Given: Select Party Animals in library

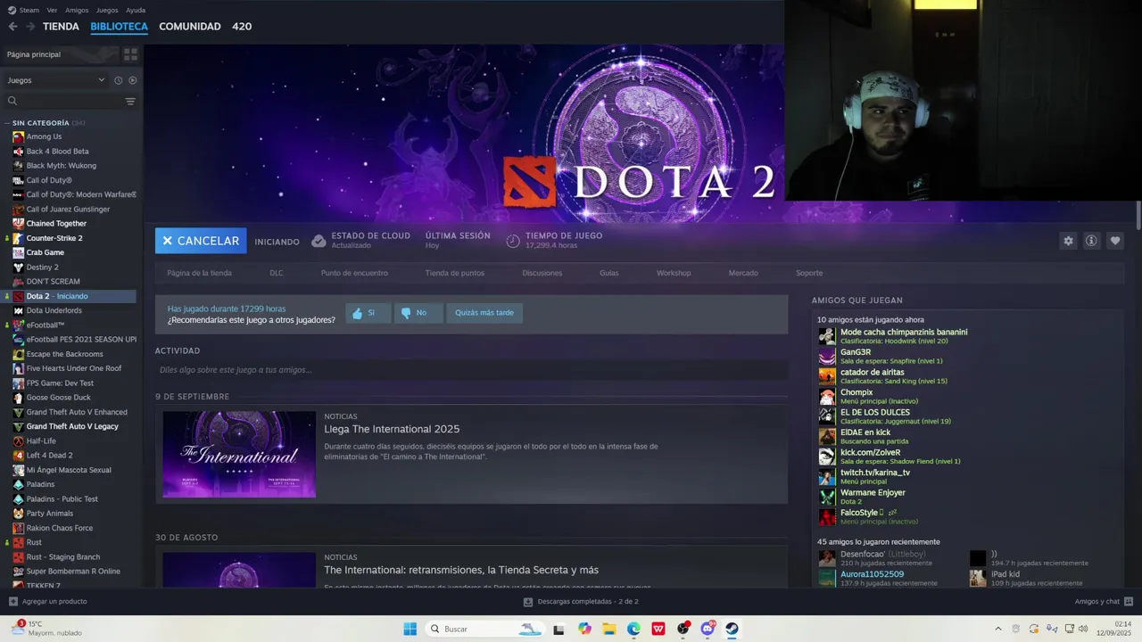Looking at the screenshot, I should pyautogui.click(x=50, y=514).
